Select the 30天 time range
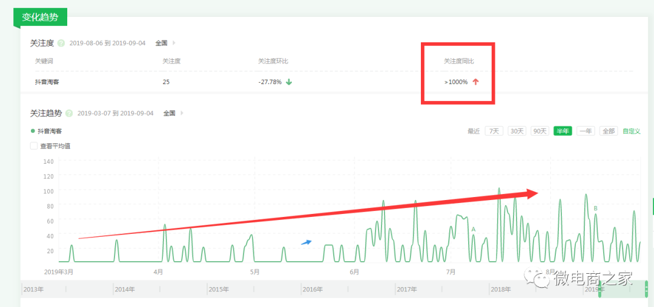 [517, 131]
